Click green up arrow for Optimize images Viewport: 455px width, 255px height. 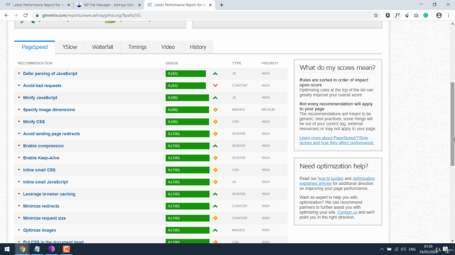215,230
